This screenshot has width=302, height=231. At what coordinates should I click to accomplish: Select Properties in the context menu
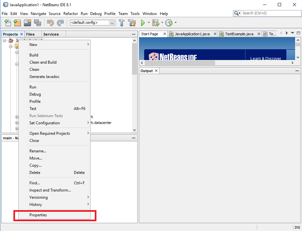click(x=55, y=215)
